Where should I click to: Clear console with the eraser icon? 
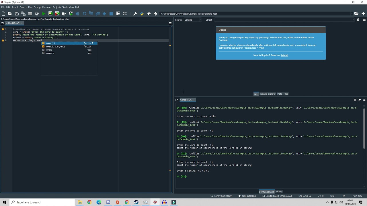click(x=359, y=100)
